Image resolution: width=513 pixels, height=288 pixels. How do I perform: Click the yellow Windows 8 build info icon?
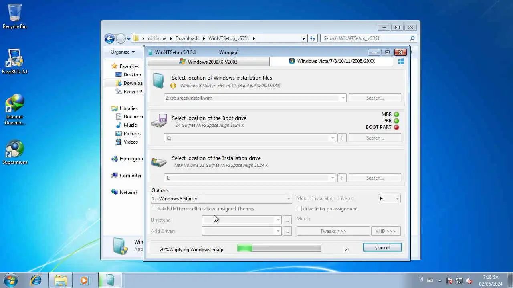pyautogui.click(x=173, y=86)
